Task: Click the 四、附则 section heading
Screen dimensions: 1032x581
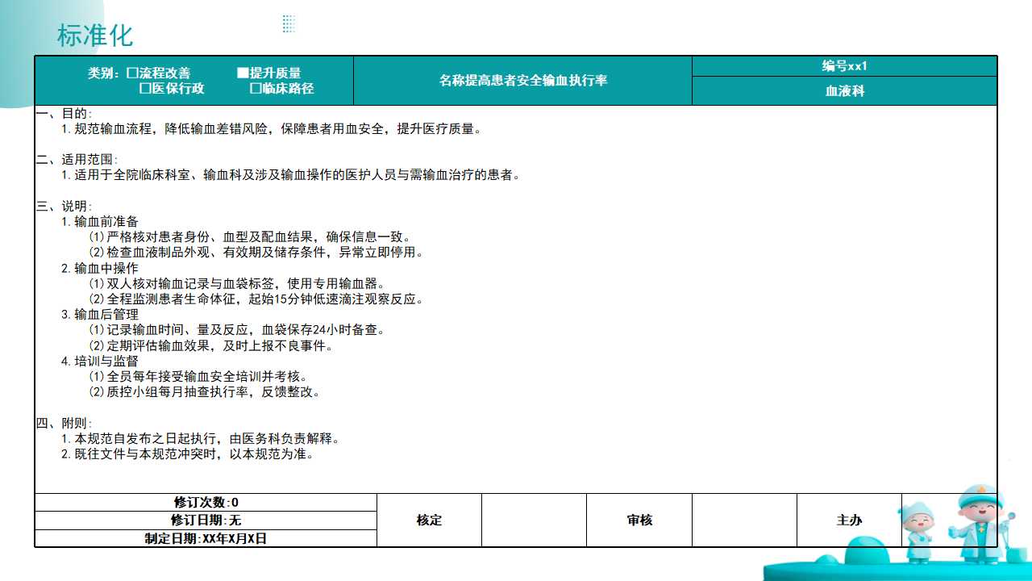Action: point(64,424)
